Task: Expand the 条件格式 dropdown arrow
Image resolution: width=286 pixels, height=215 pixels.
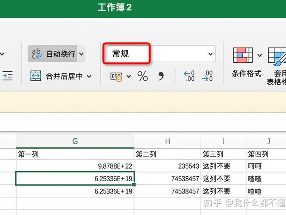Action: click(260, 55)
